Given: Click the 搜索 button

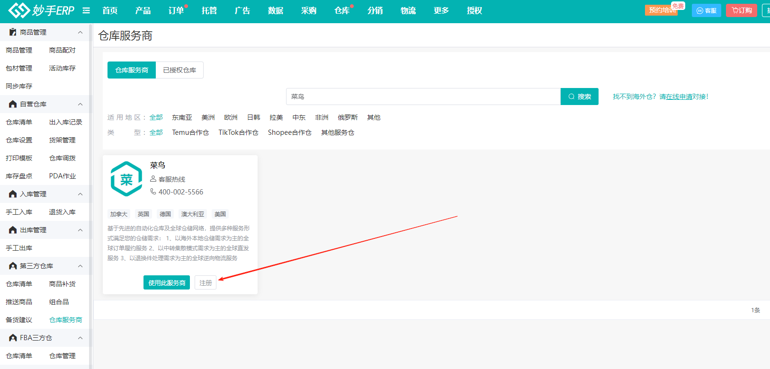Looking at the screenshot, I should click(x=580, y=97).
